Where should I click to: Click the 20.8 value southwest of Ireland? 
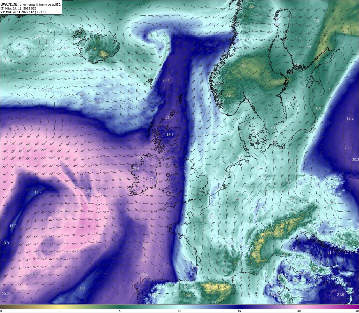89,191
